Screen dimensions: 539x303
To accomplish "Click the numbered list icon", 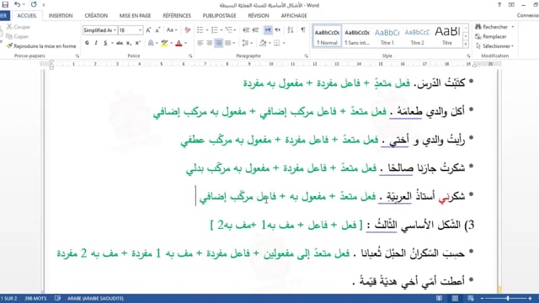I will click(x=215, y=30).
